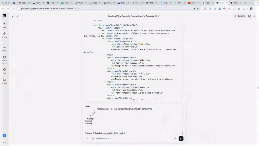Click the Condividi button
This screenshot has height=146, width=259.
coord(240,16)
